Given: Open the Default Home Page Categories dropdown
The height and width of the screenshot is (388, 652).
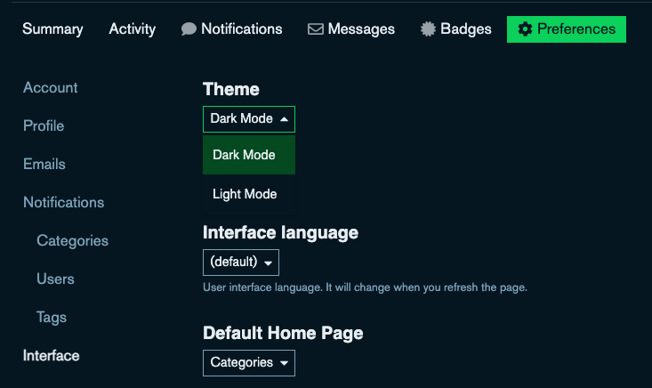Looking at the screenshot, I should pyautogui.click(x=248, y=363).
